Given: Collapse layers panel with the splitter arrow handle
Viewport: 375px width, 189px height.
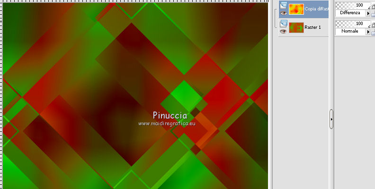Looking at the screenshot, I should pyautogui.click(x=331, y=119).
